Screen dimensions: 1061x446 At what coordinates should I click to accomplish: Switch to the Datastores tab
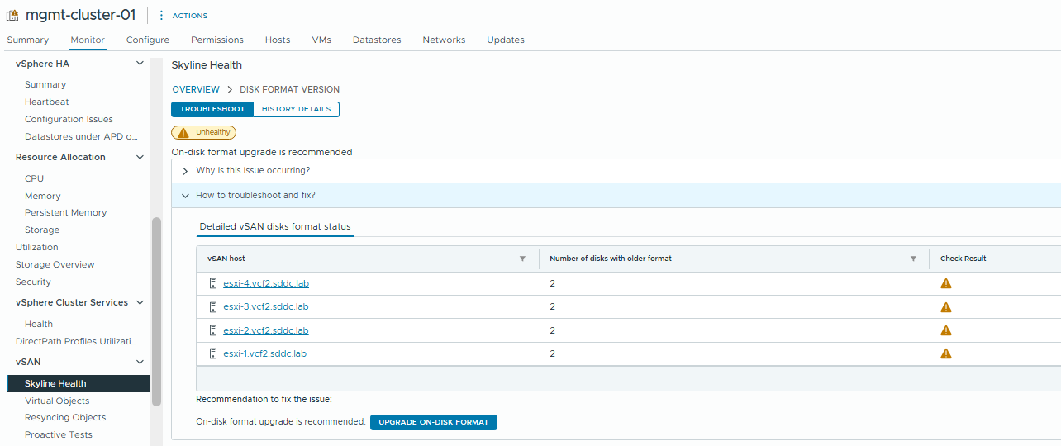tap(376, 40)
